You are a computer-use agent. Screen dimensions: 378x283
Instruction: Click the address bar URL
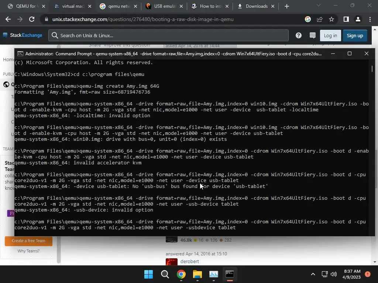143,19
